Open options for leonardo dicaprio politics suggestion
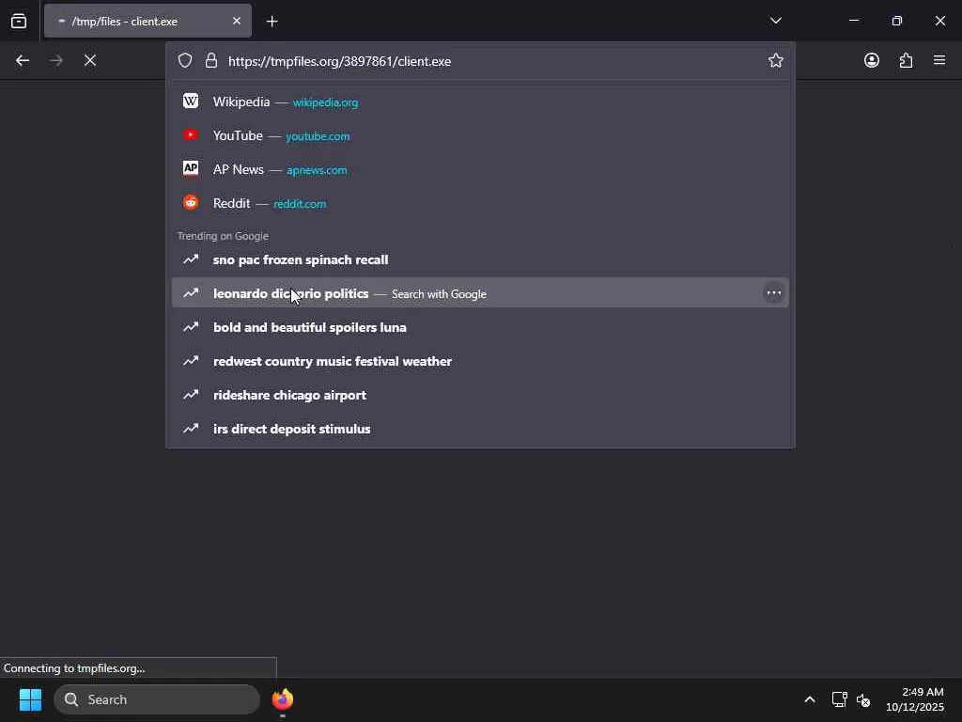The width and height of the screenshot is (962, 722). pyautogui.click(x=773, y=293)
